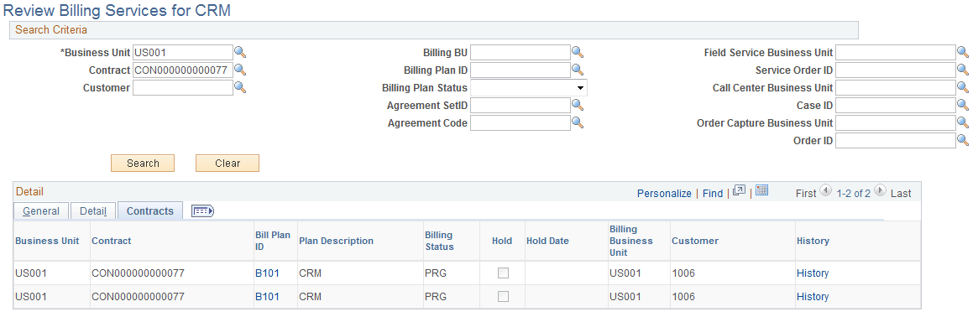Screen dimensions: 973x317
Task: Open lookup for Billing BU field
Action: click(578, 53)
